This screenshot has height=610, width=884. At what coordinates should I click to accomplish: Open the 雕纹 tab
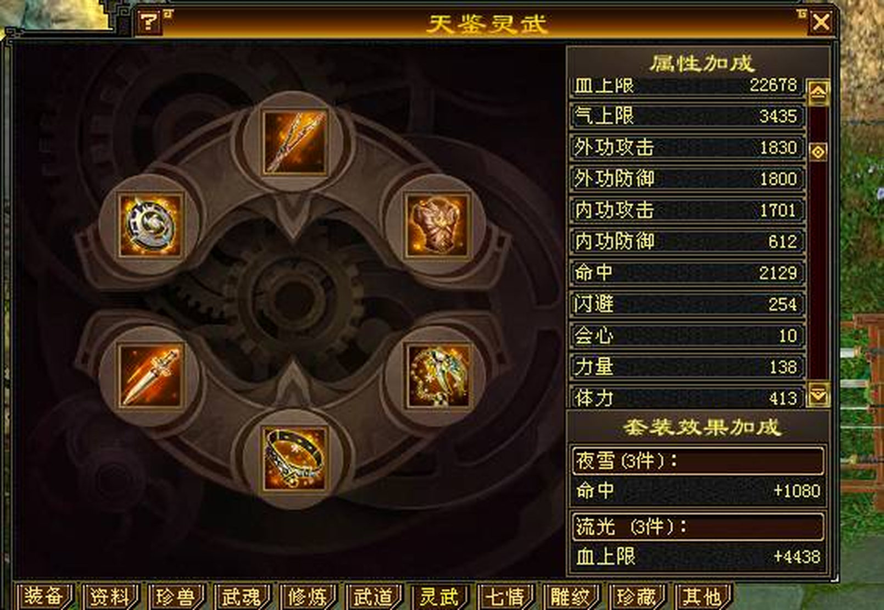571,597
